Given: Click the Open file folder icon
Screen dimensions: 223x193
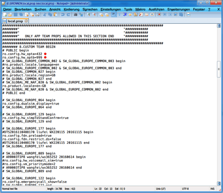Looking at the screenshot, I should pos(10,15).
